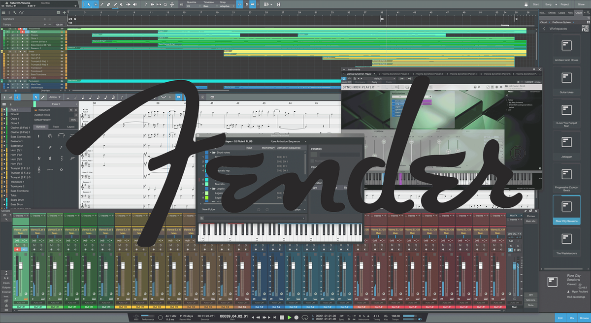Switch to the Effects browser tab
This screenshot has height=323, width=591.
552,12
